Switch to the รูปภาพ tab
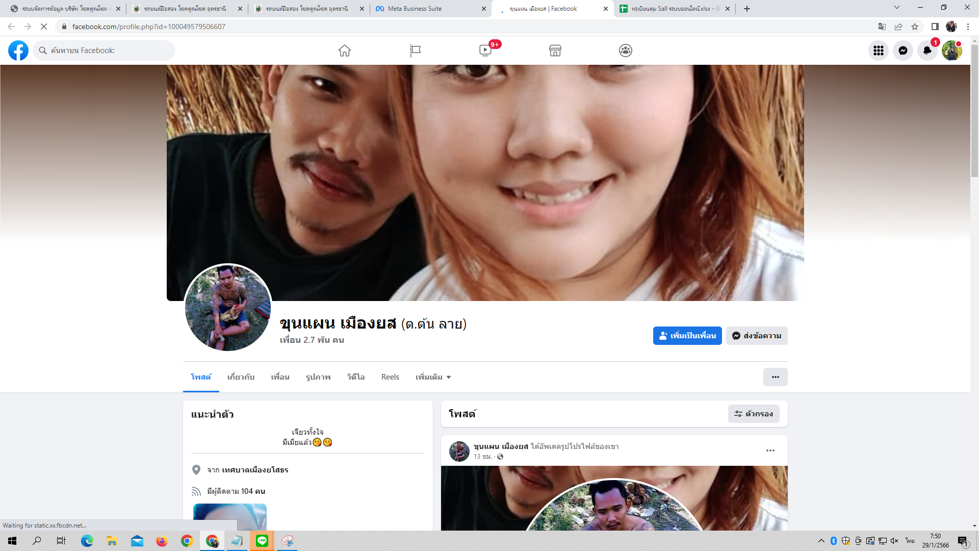Image resolution: width=979 pixels, height=551 pixels. tap(318, 377)
